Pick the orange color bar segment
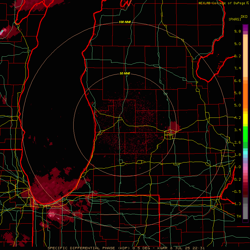 tap(245, 96)
